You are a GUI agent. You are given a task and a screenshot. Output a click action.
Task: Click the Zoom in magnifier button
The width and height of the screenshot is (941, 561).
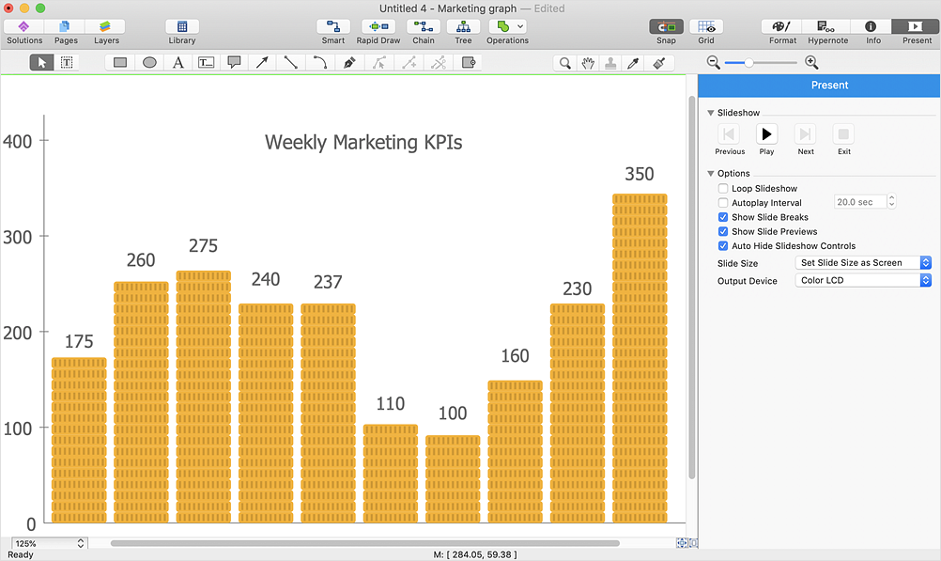tap(811, 63)
